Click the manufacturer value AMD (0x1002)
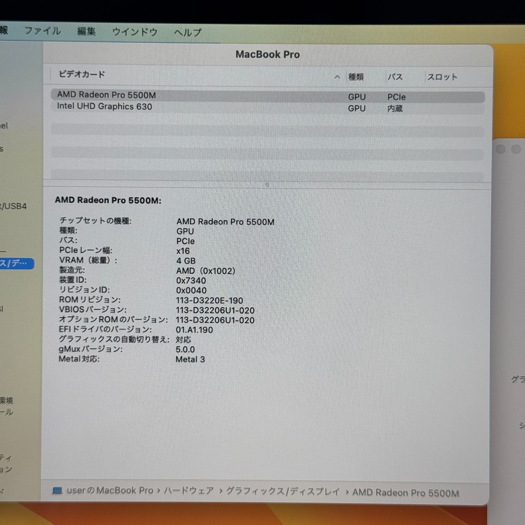Viewport: 525px width, 525px height. 206,271
